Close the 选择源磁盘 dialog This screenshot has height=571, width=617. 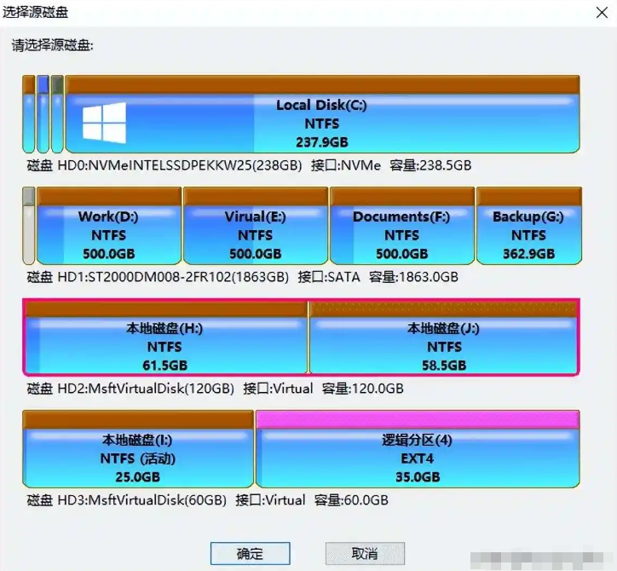click(602, 13)
